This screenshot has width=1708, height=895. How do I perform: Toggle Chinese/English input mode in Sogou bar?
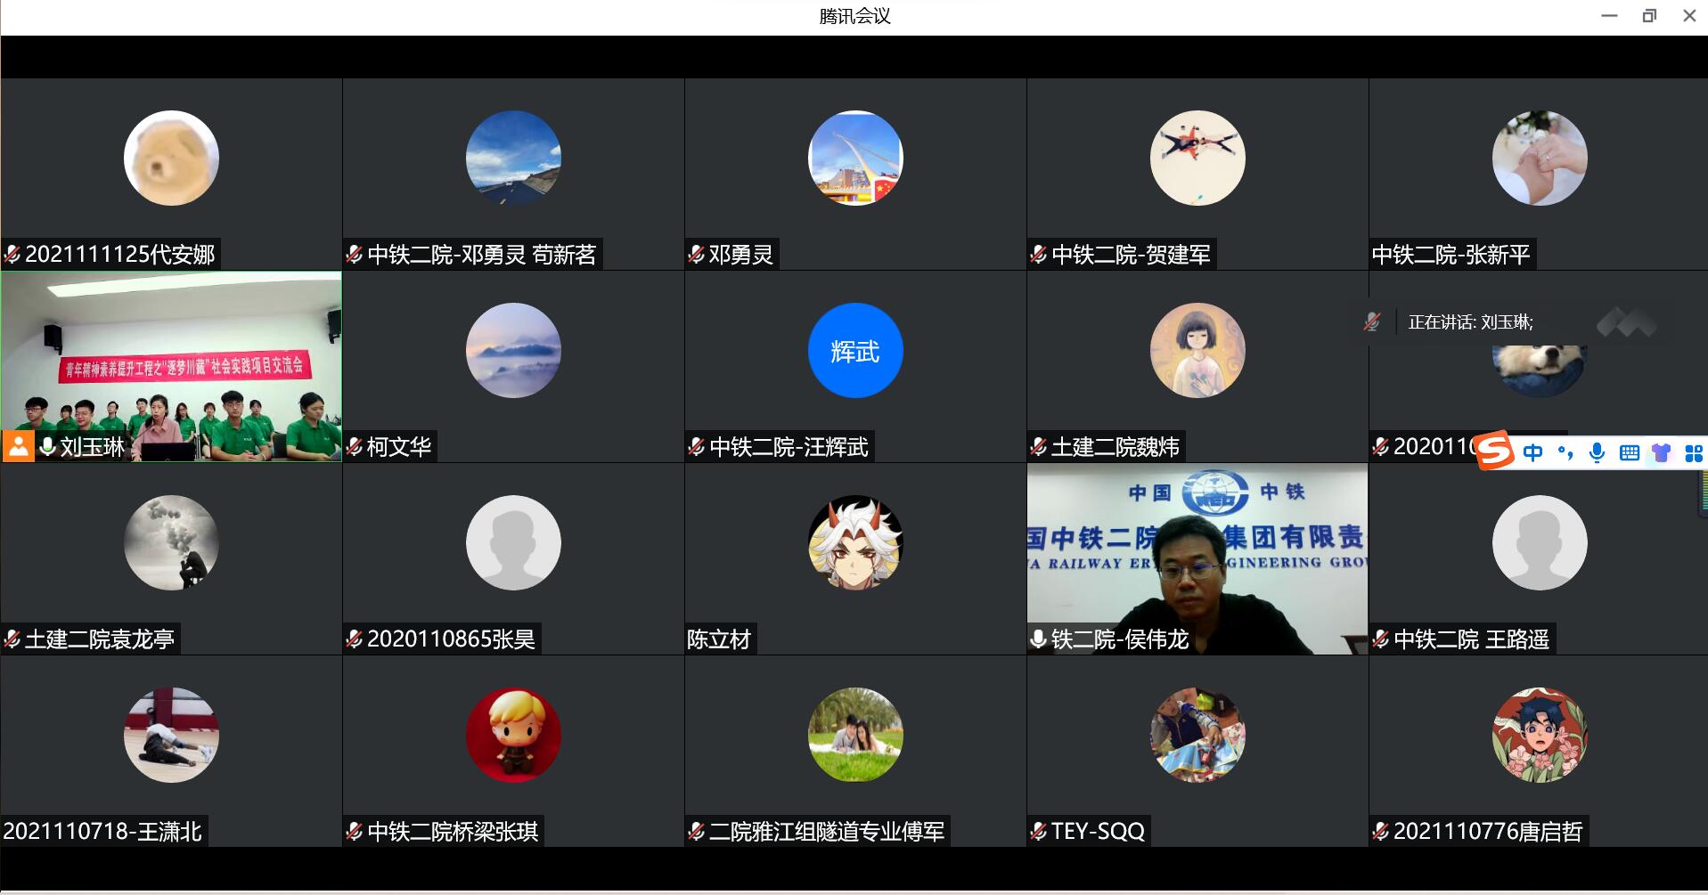click(1532, 452)
